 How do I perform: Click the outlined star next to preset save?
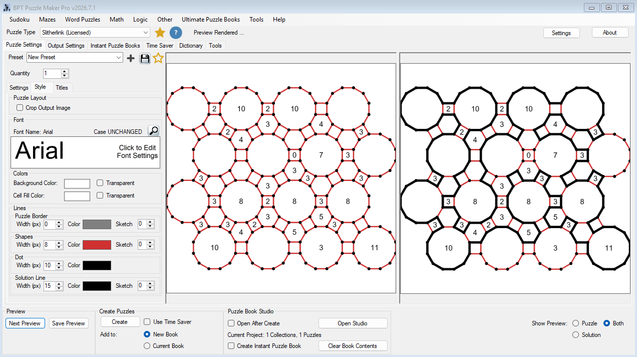click(158, 58)
